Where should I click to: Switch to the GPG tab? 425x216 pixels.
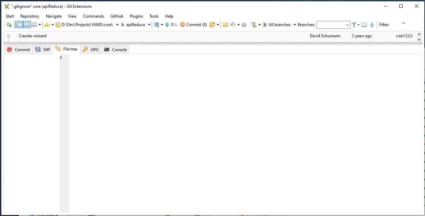(91, 50)
